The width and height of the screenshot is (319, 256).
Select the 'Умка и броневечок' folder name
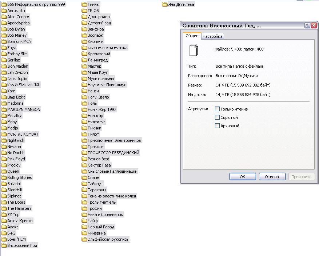pos(105,215)
